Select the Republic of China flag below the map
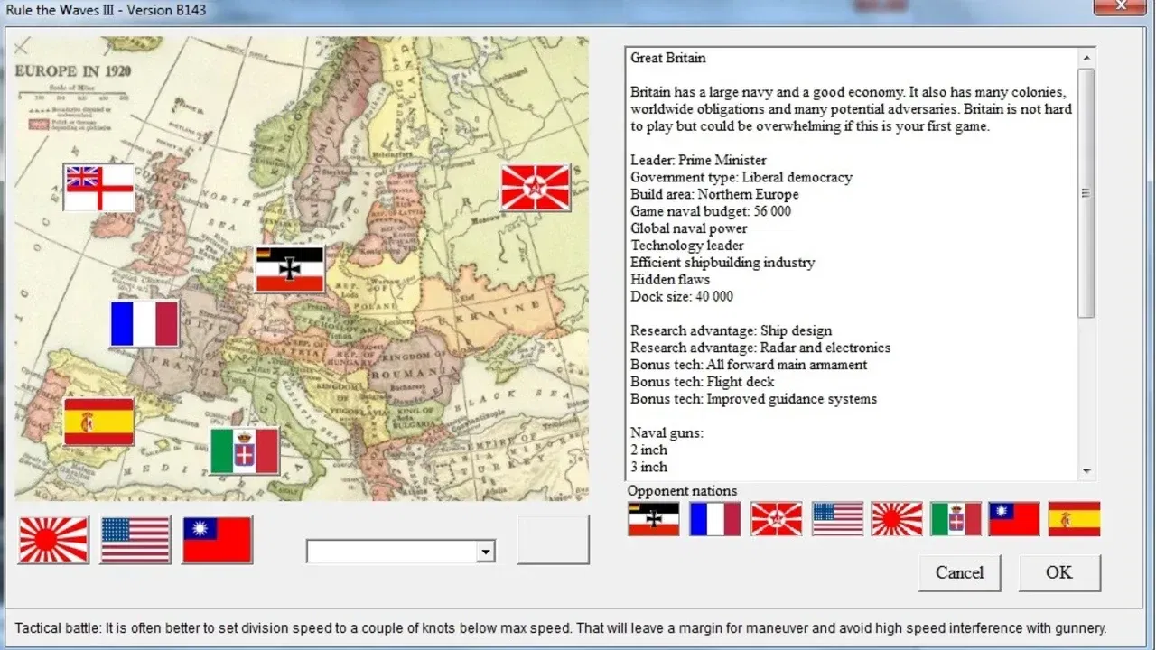The width and height of the screenshot is (1156, 650). [x=216, y=539]
